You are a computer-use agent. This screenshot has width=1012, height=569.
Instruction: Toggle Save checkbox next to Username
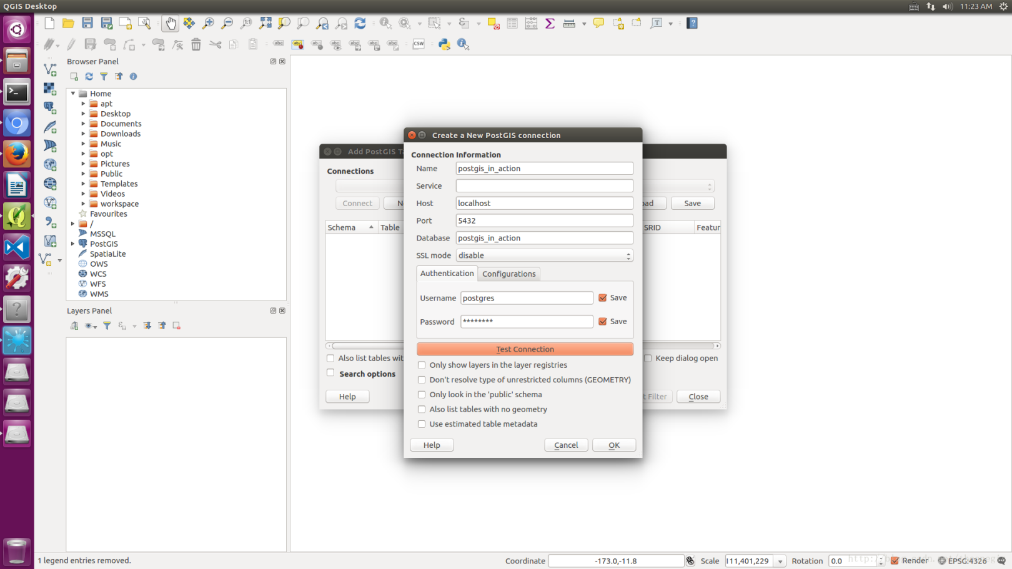click(603, 298)
